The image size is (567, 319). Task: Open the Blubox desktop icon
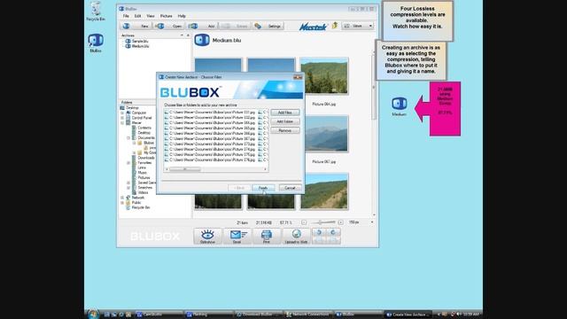(96, 43)
